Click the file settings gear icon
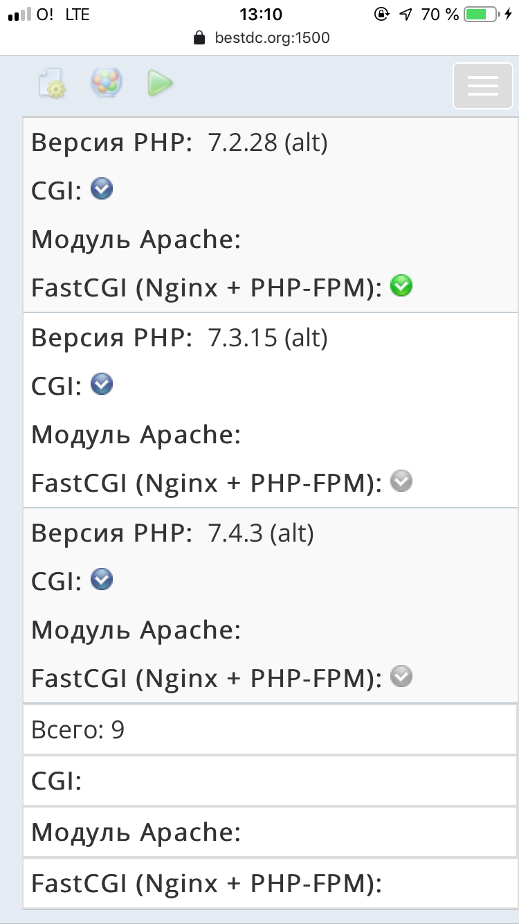The width and height of the screenshot is (519, 924). [x=52, y=85]
